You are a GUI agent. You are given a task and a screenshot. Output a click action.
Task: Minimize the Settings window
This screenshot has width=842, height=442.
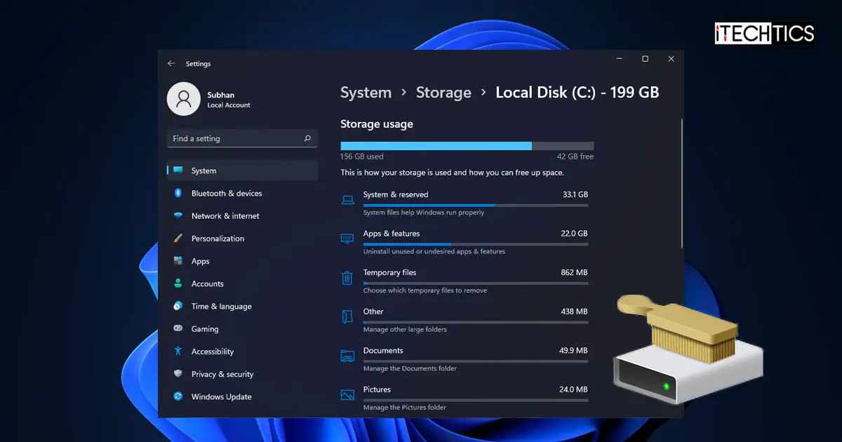tap(619, 59)
